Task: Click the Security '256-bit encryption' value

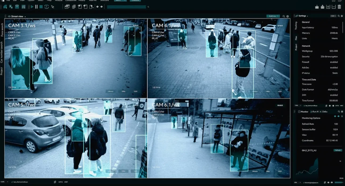Action: [329, 57]
